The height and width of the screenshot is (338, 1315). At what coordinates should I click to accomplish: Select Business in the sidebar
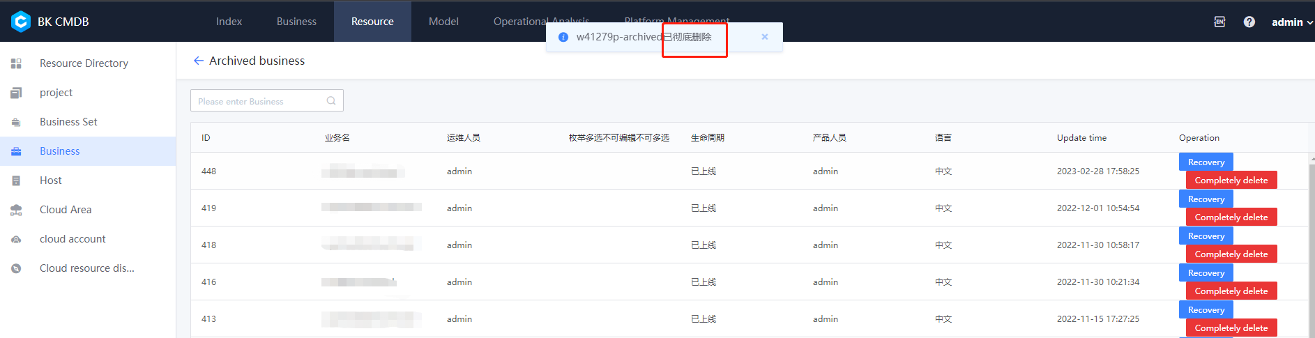pos(88,151)
